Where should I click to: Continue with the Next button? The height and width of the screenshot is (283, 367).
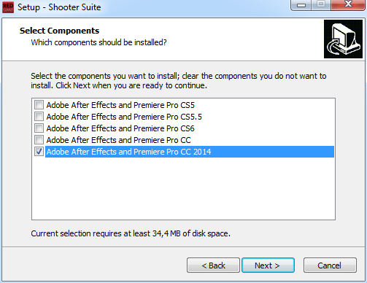click(x=268, y=265)
